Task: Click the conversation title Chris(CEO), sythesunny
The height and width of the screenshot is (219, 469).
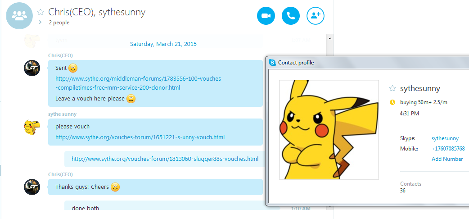Action: pos(97,12)
